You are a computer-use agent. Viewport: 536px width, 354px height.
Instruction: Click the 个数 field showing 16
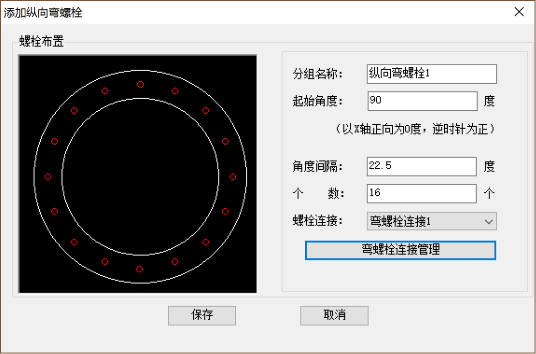pyautogui.click(x=421, y=193)
